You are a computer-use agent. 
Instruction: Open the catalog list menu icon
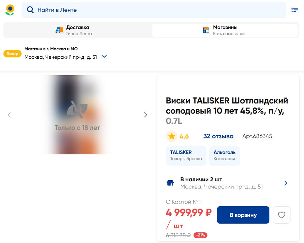pyautogui.click(x=294, y=10)
